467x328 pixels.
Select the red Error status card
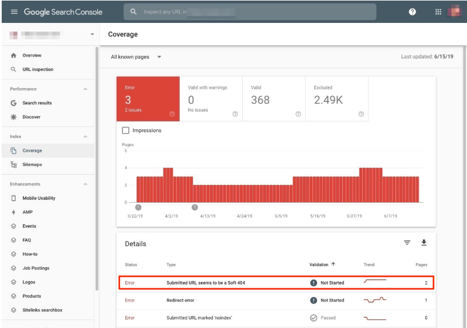click(x=148, y=98)
